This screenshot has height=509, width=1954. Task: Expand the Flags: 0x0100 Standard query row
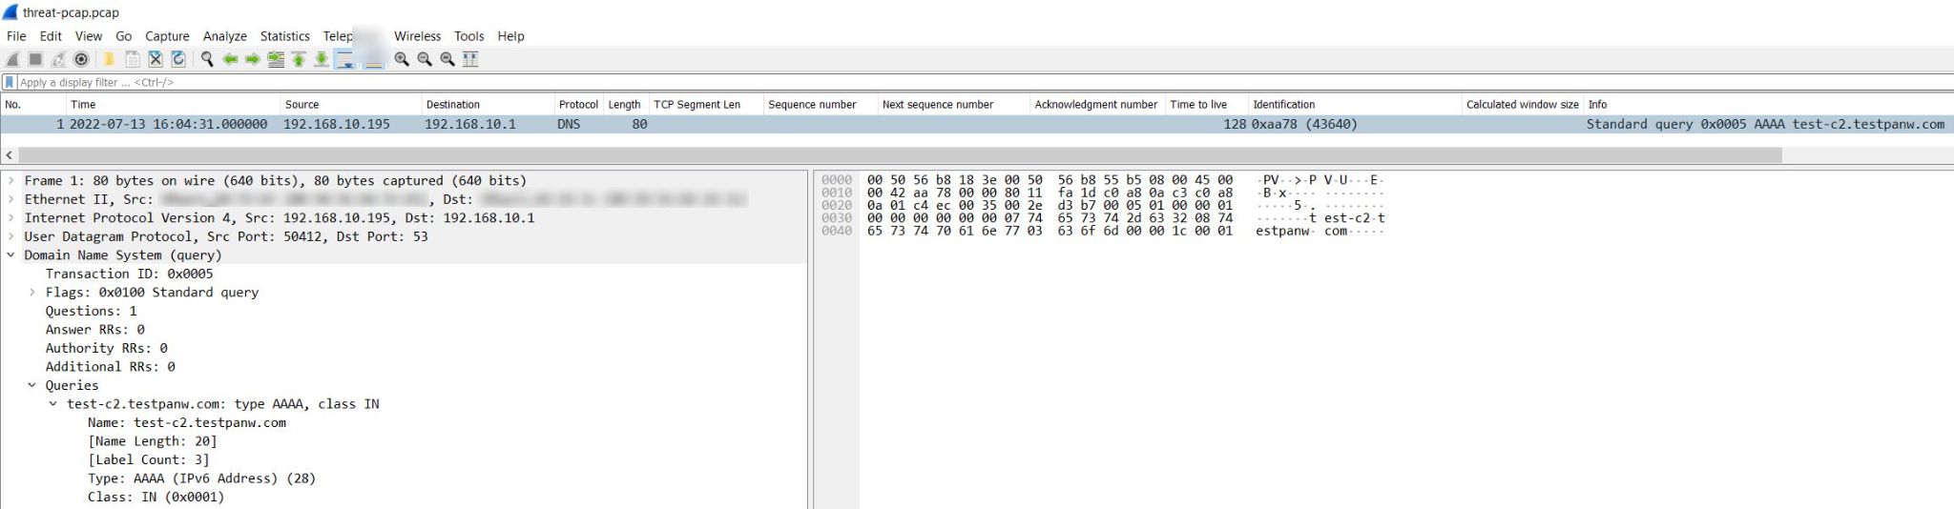click(32, 293)
